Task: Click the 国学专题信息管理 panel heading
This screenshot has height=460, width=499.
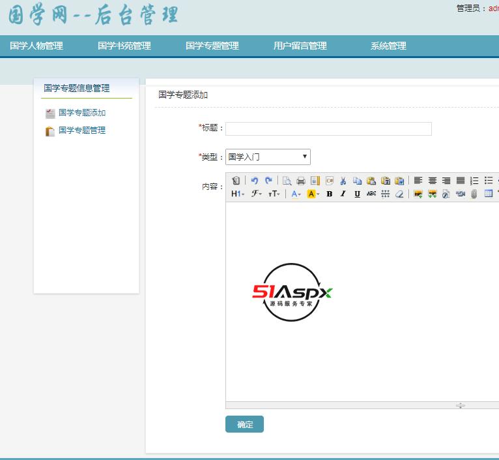Action: point(77,88)
